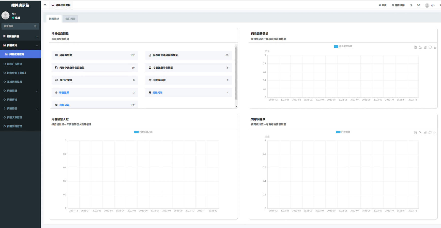
Task: Click restore icon on 发布问卷数 chart
Action: coord(430,132)
